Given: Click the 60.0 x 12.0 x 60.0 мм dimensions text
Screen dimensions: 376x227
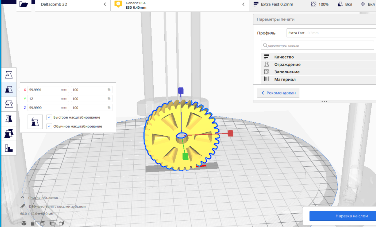Looking at the screenshot, I should (x=37, y=214).
